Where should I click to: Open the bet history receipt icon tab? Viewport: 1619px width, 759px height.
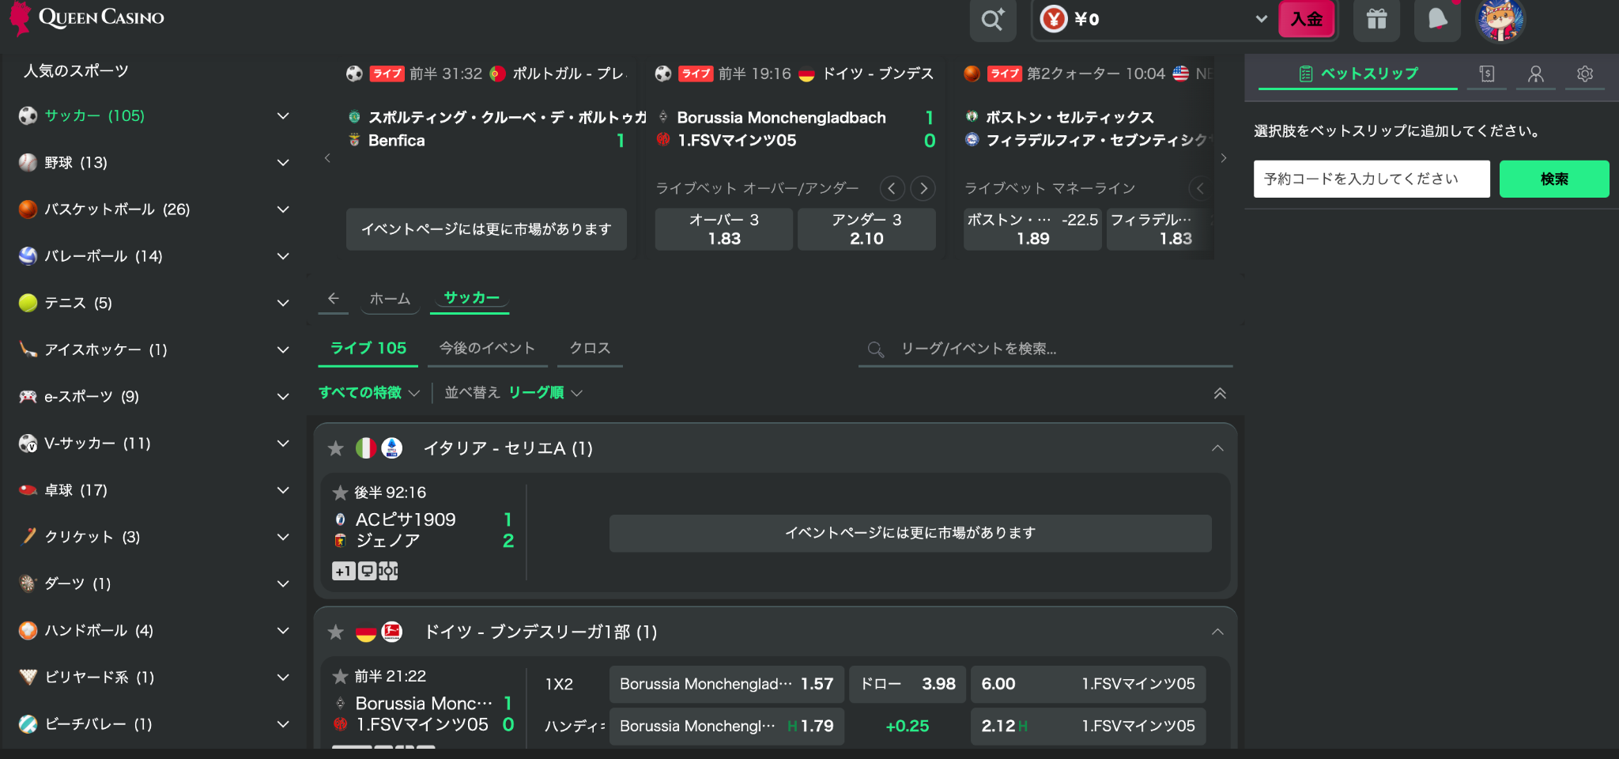point(1487,74)
